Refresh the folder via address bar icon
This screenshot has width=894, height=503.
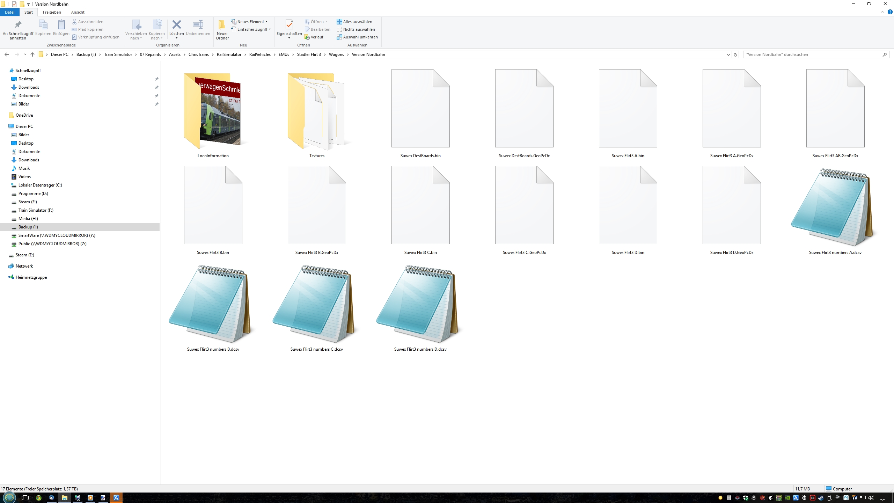[735, 54]
